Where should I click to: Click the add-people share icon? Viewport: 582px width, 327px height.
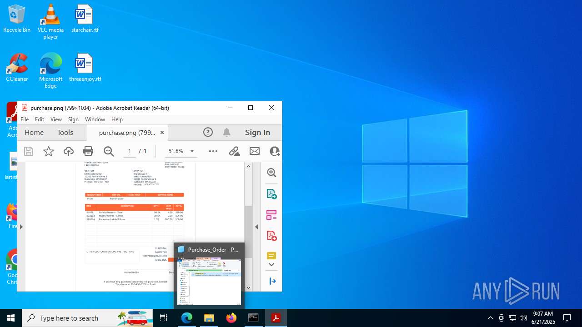275,151
